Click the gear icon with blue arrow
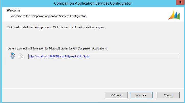Screen dimensions: 185x103 (13, 56)
